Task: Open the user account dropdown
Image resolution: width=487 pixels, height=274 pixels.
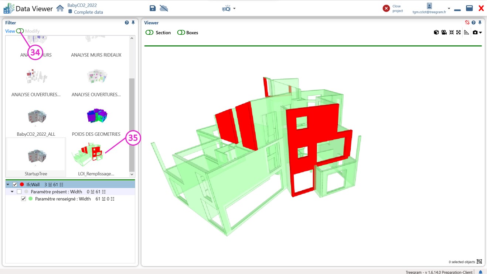Action: pos(449,8)
